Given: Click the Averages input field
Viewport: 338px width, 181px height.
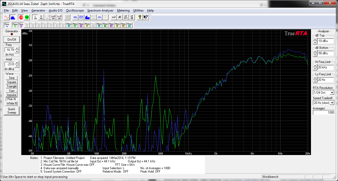Looking at the screenshot, I should (324, 113).
